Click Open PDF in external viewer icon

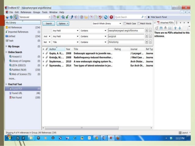pos(157,28)
